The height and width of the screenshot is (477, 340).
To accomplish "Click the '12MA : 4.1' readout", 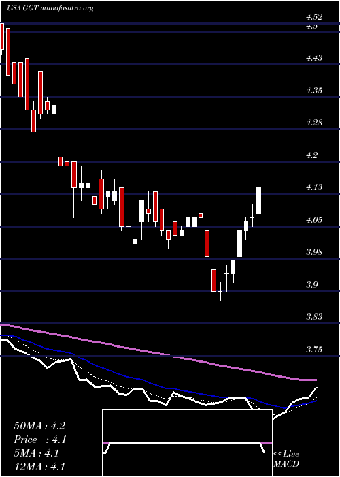I will (39, 467).
